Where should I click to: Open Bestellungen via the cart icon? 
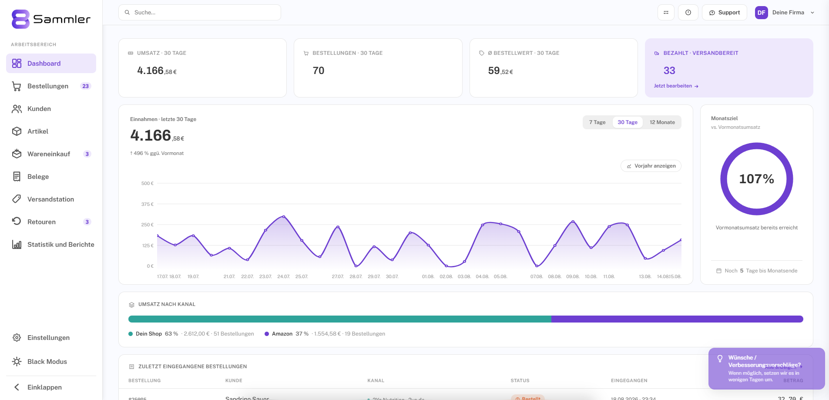[17, 86]
